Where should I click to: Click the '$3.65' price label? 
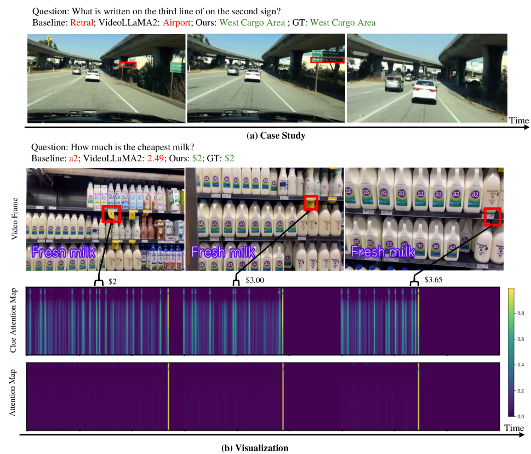(x=433, y=280)
